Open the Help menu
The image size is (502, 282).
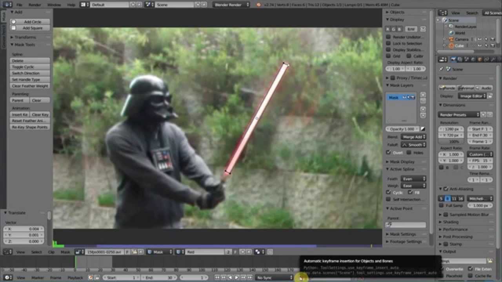click(71, 5)
